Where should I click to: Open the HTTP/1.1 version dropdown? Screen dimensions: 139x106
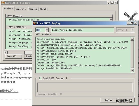132,30
